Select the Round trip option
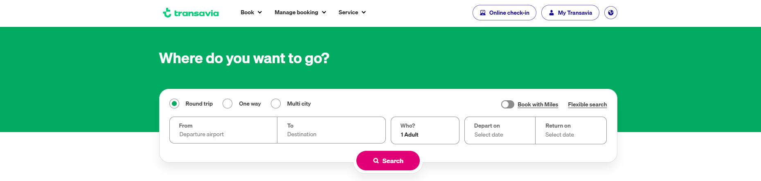 (x=175, y=104)
